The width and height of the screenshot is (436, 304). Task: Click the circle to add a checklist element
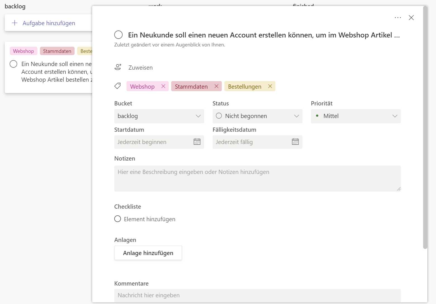pyautogui.click(x=117, y=219)
